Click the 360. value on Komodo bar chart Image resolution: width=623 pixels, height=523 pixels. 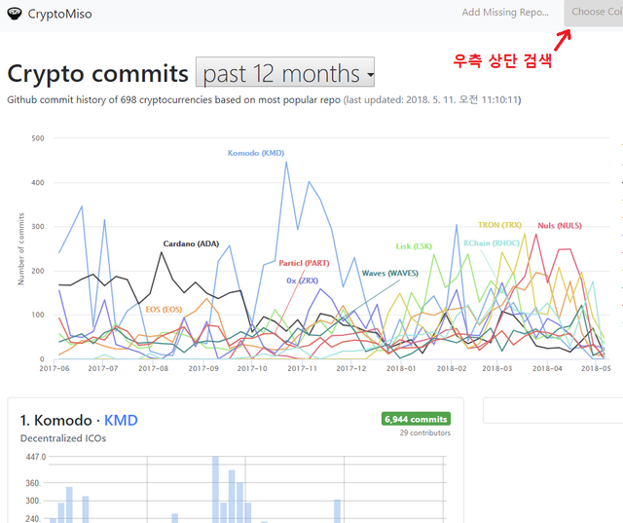(x=34, y=483)
